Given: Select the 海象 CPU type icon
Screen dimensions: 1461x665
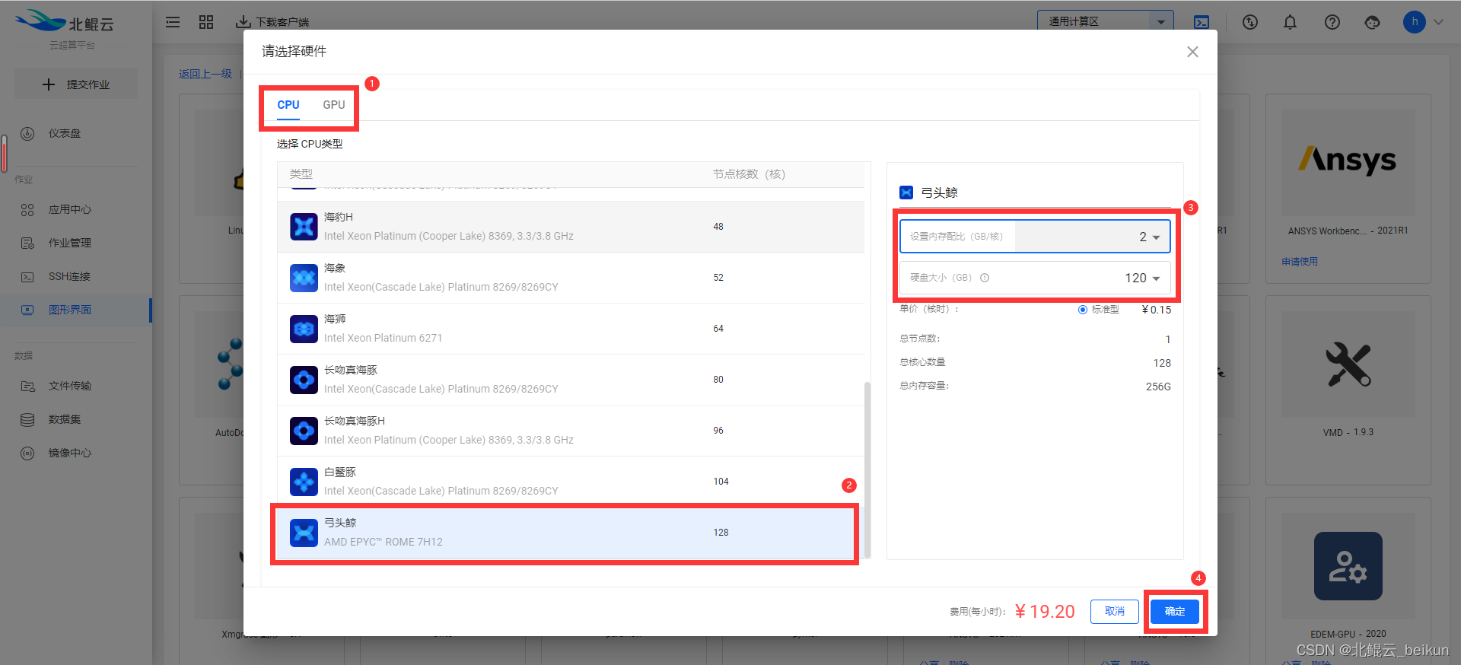Looking at the screenshot, I should pos(304,278).
